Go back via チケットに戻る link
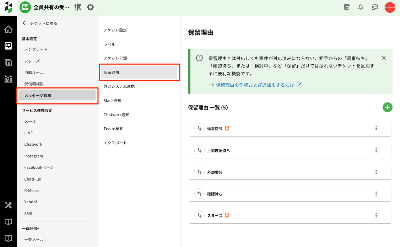Image resolution: width=400 pixels, height=247 pixels. [40, 23]
